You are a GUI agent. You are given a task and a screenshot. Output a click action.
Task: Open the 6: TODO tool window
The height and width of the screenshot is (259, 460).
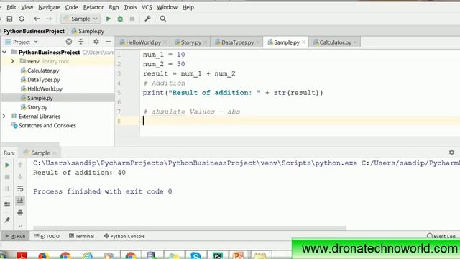(47, 236)
